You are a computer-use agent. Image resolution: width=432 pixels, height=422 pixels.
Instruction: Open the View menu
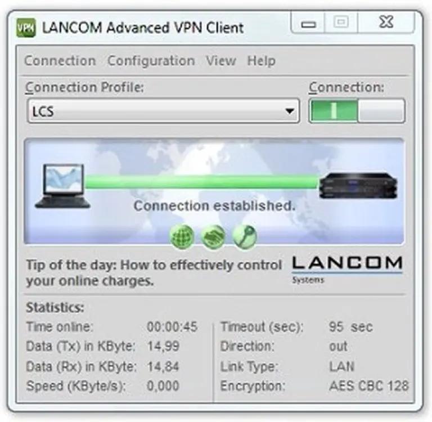[221, 61]
